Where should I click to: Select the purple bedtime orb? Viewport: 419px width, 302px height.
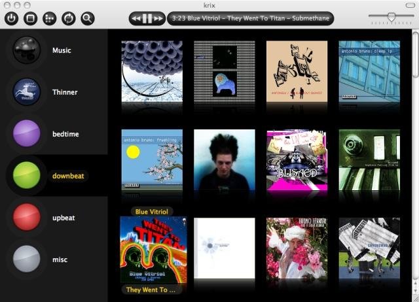(27, 133)
